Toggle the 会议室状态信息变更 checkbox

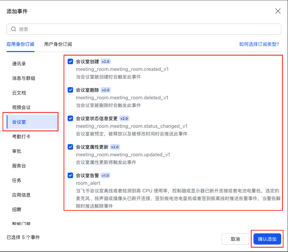70,118
